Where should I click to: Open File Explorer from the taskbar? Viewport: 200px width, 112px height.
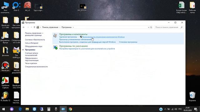pyautogui.click(x=27, y=109)
